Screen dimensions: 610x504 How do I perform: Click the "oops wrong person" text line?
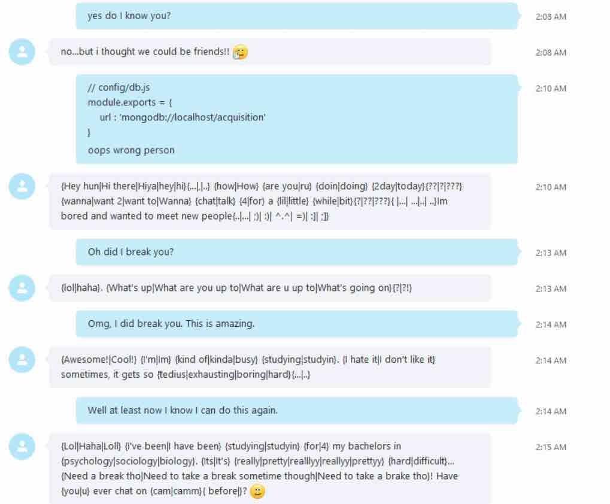(x=131, y=150)
